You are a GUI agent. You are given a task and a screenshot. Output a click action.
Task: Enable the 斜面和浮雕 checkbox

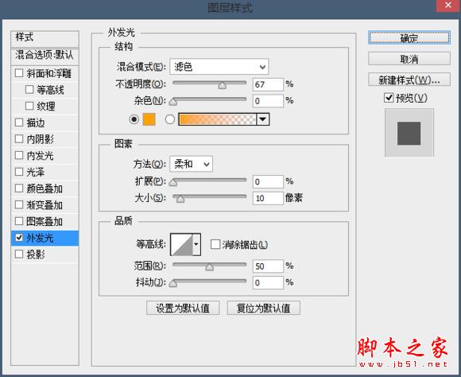pyautogui.click(x=19, y=73)
